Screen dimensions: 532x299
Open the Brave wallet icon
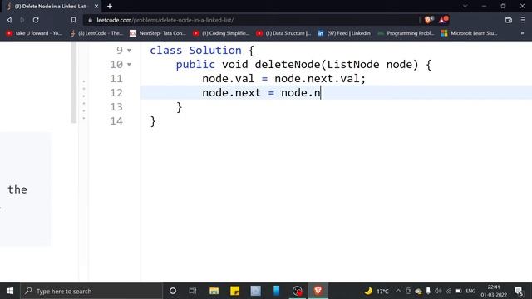pos(508,20)
